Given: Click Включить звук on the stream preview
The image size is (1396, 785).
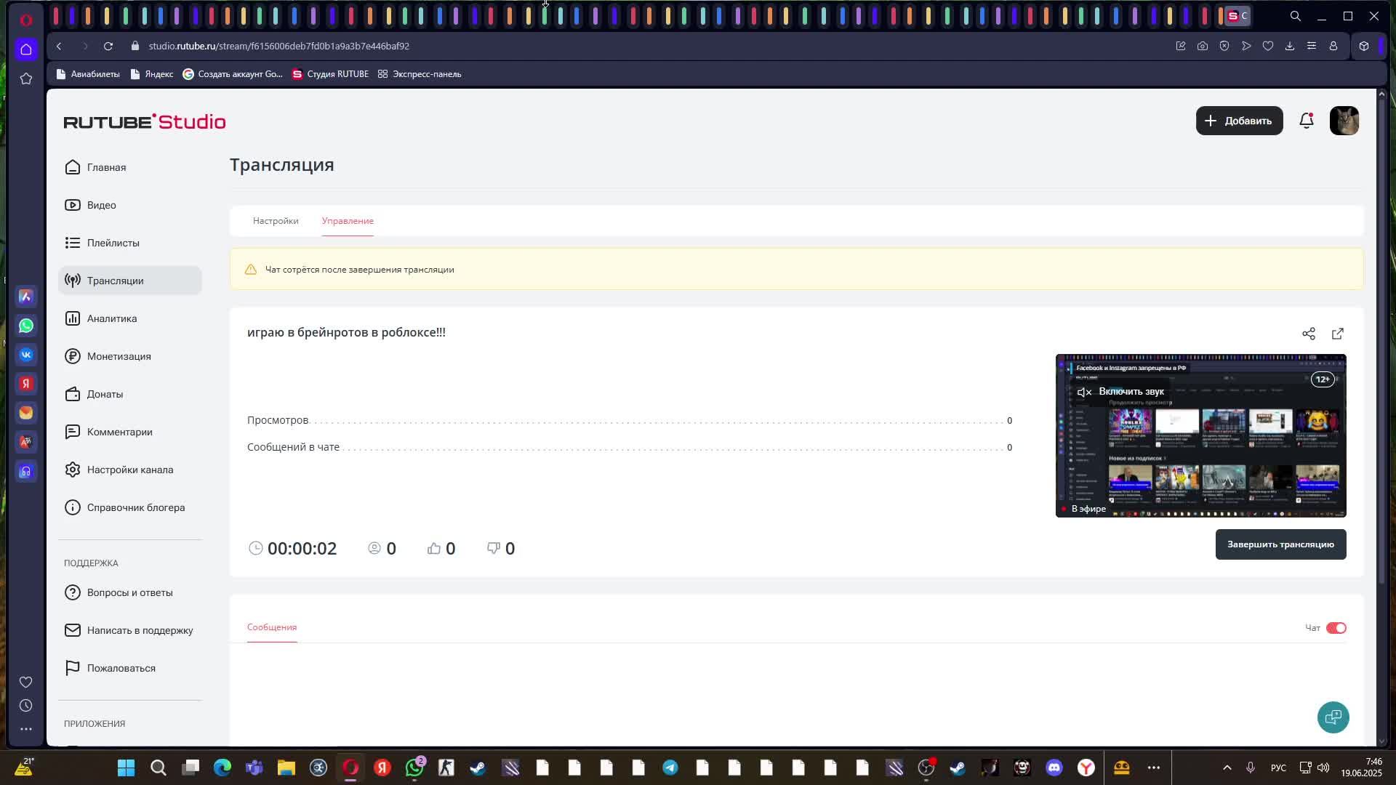Looking at the screenshot, I should click(1120, 392).
